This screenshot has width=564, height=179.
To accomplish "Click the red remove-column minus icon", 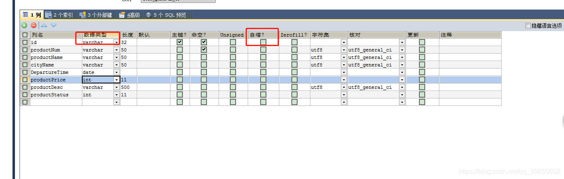I will pyautogui.click(x=34, y=26).
